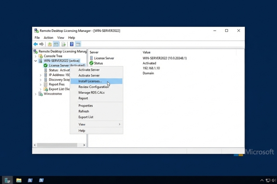
Task: Open the Help menu in menu bar
Action: click(71, 38)
